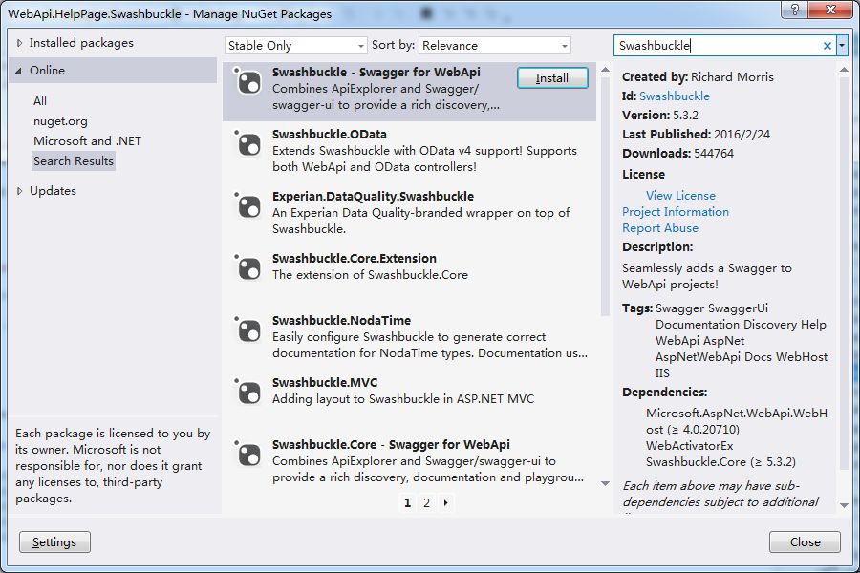Select the Swashbuckle.MVC package title
Image resolution: width=860 pixels, height=573 pixels.
(325, 382)
